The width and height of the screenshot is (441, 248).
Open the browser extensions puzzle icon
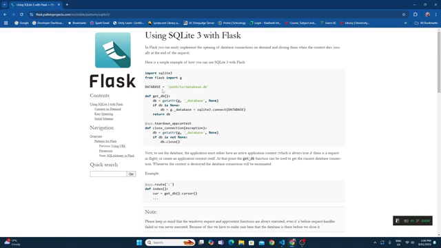[416, 14]
